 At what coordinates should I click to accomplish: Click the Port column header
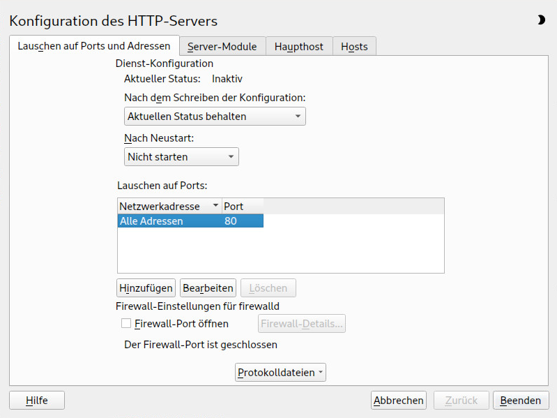(243, 206)
